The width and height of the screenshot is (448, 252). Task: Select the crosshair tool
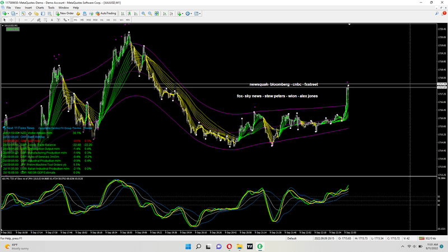click(11, 20)
